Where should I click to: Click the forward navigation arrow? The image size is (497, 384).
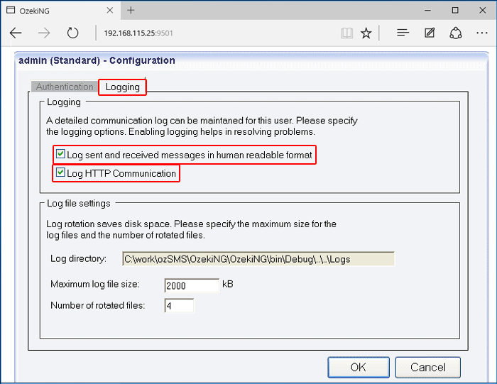(44, 33)
